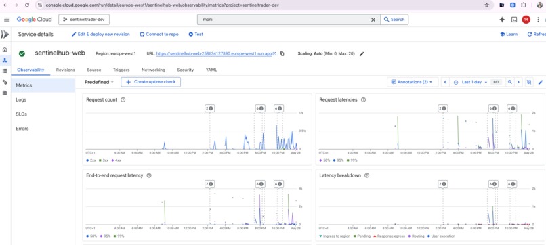View site information icon in the address bar
This screenshot has width=546, height=245.
point(40,5)
